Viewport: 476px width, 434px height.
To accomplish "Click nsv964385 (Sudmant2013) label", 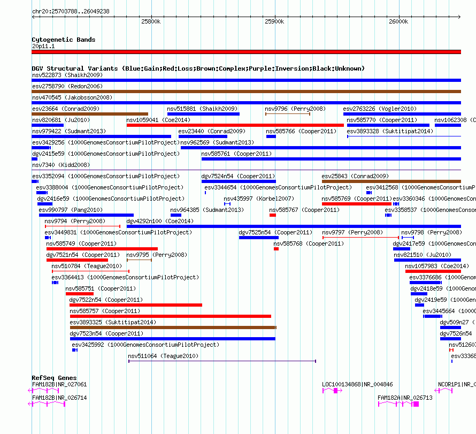I will (x=207, y=210).
